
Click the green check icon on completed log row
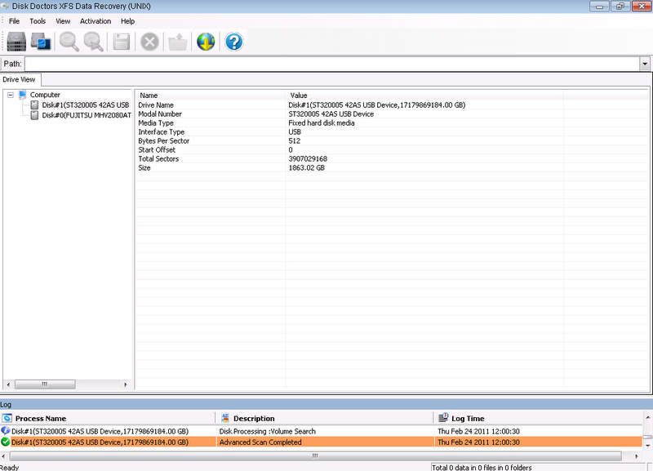click(6, 442)
